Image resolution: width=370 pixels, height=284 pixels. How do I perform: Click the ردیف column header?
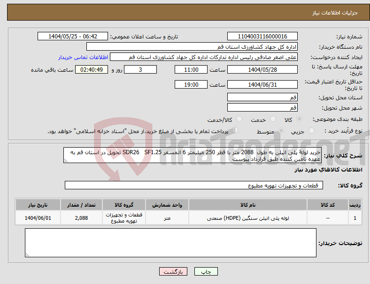(x=355, y=205)
